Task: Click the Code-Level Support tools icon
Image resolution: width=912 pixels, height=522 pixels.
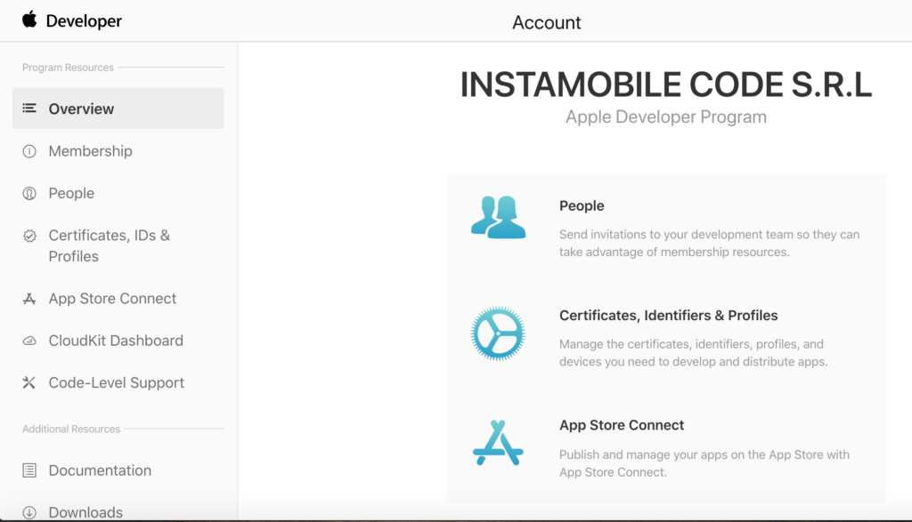Action: (29, 383)
